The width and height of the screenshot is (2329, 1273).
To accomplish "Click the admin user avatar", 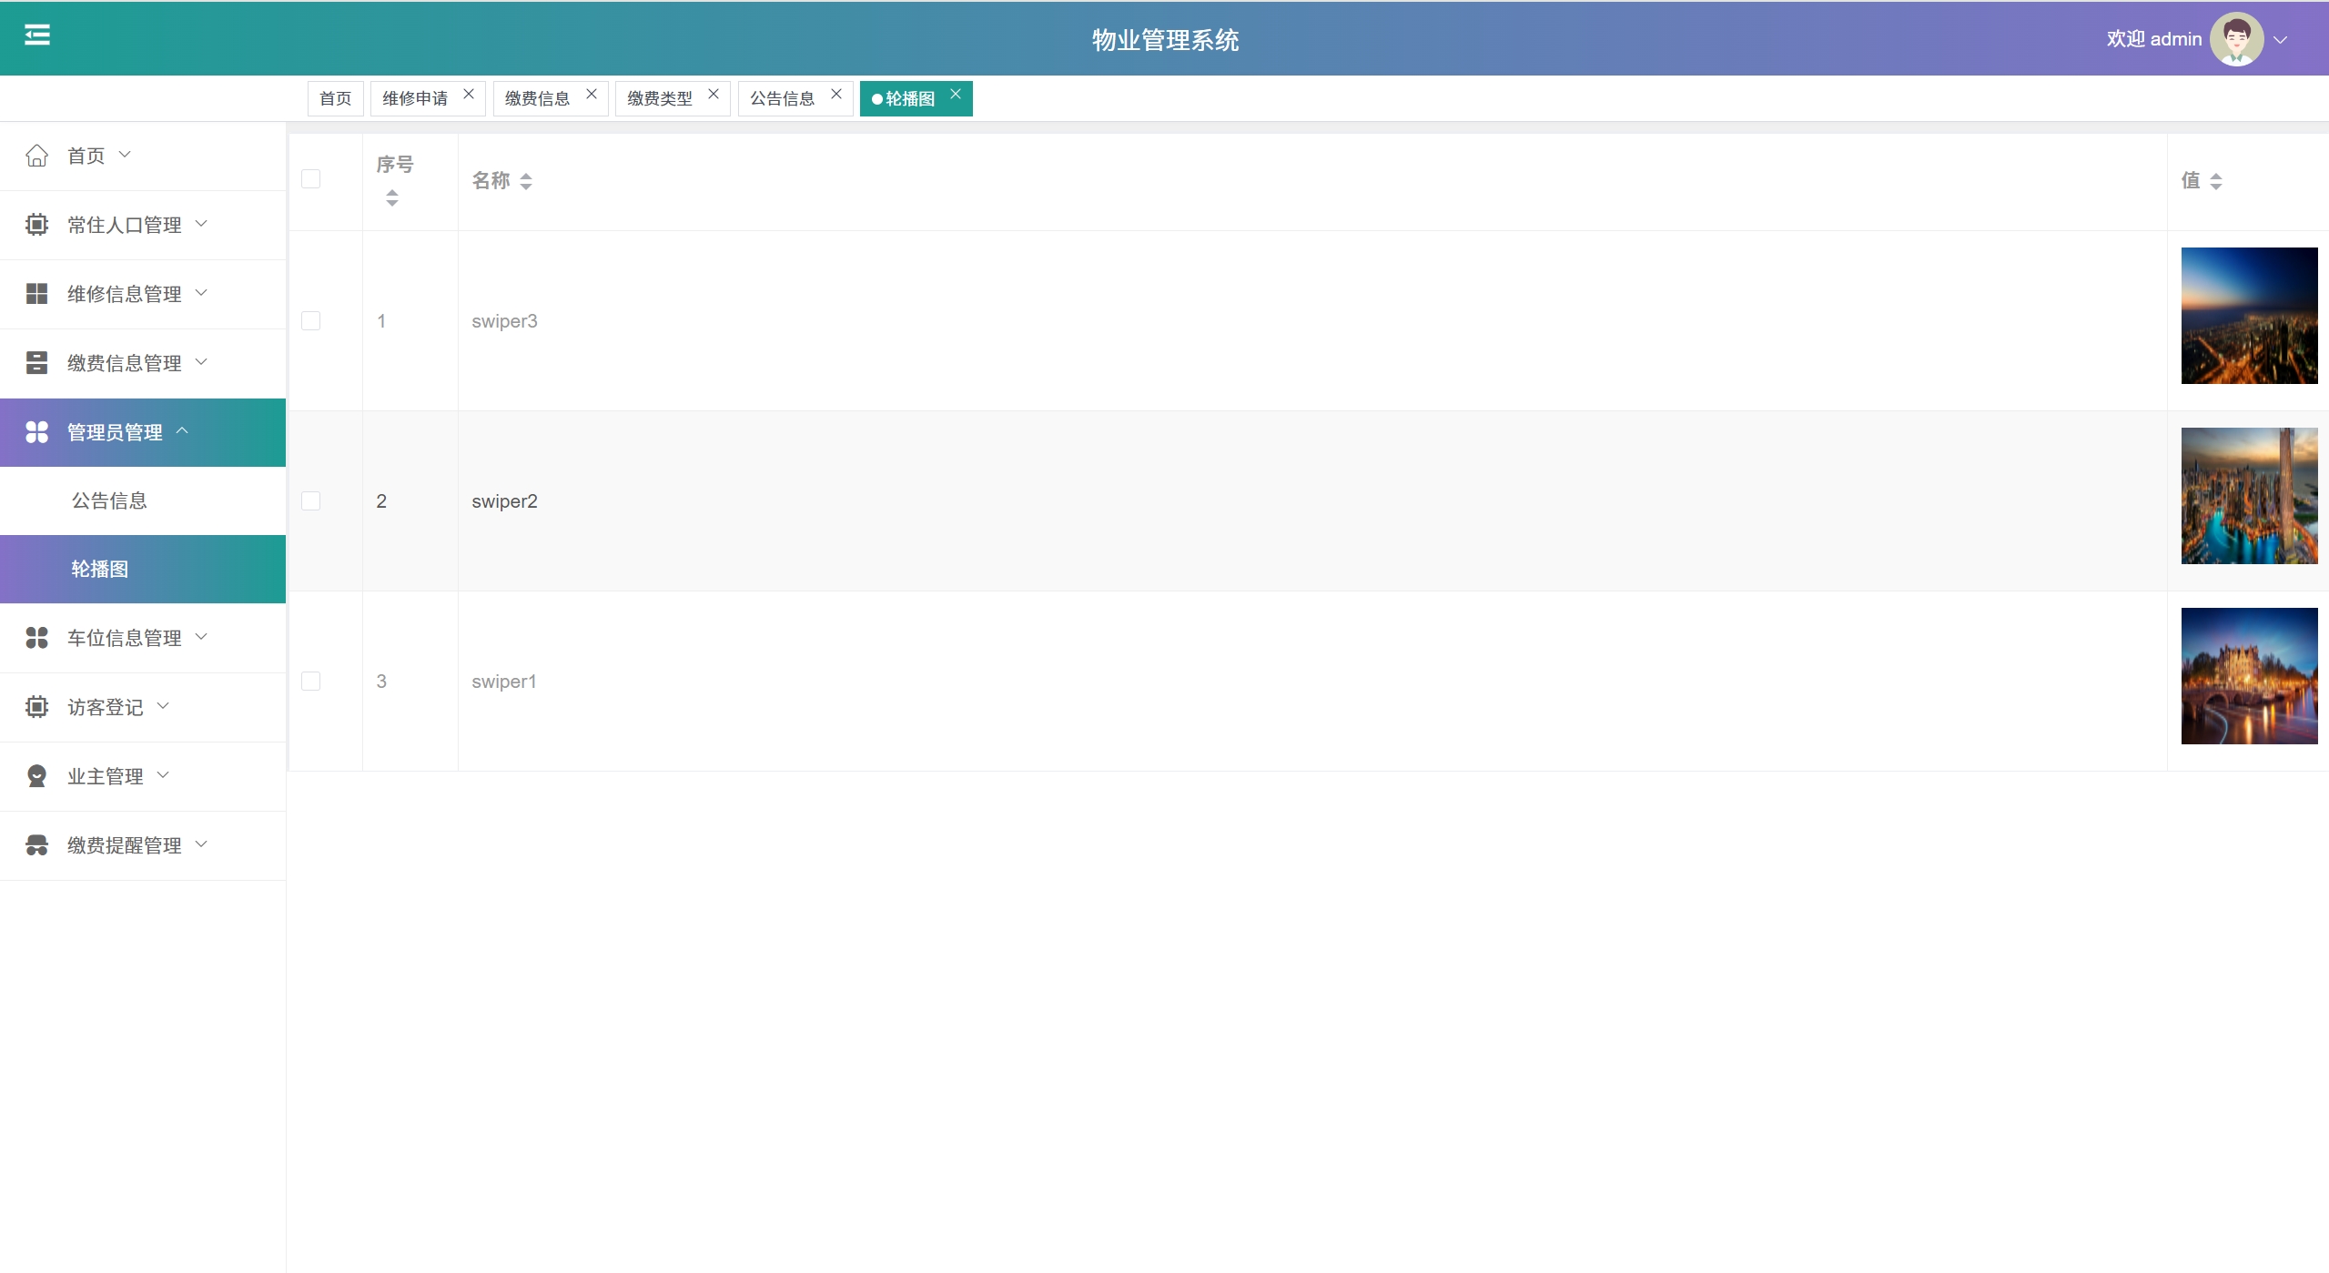I will (x=2235, y=39).
